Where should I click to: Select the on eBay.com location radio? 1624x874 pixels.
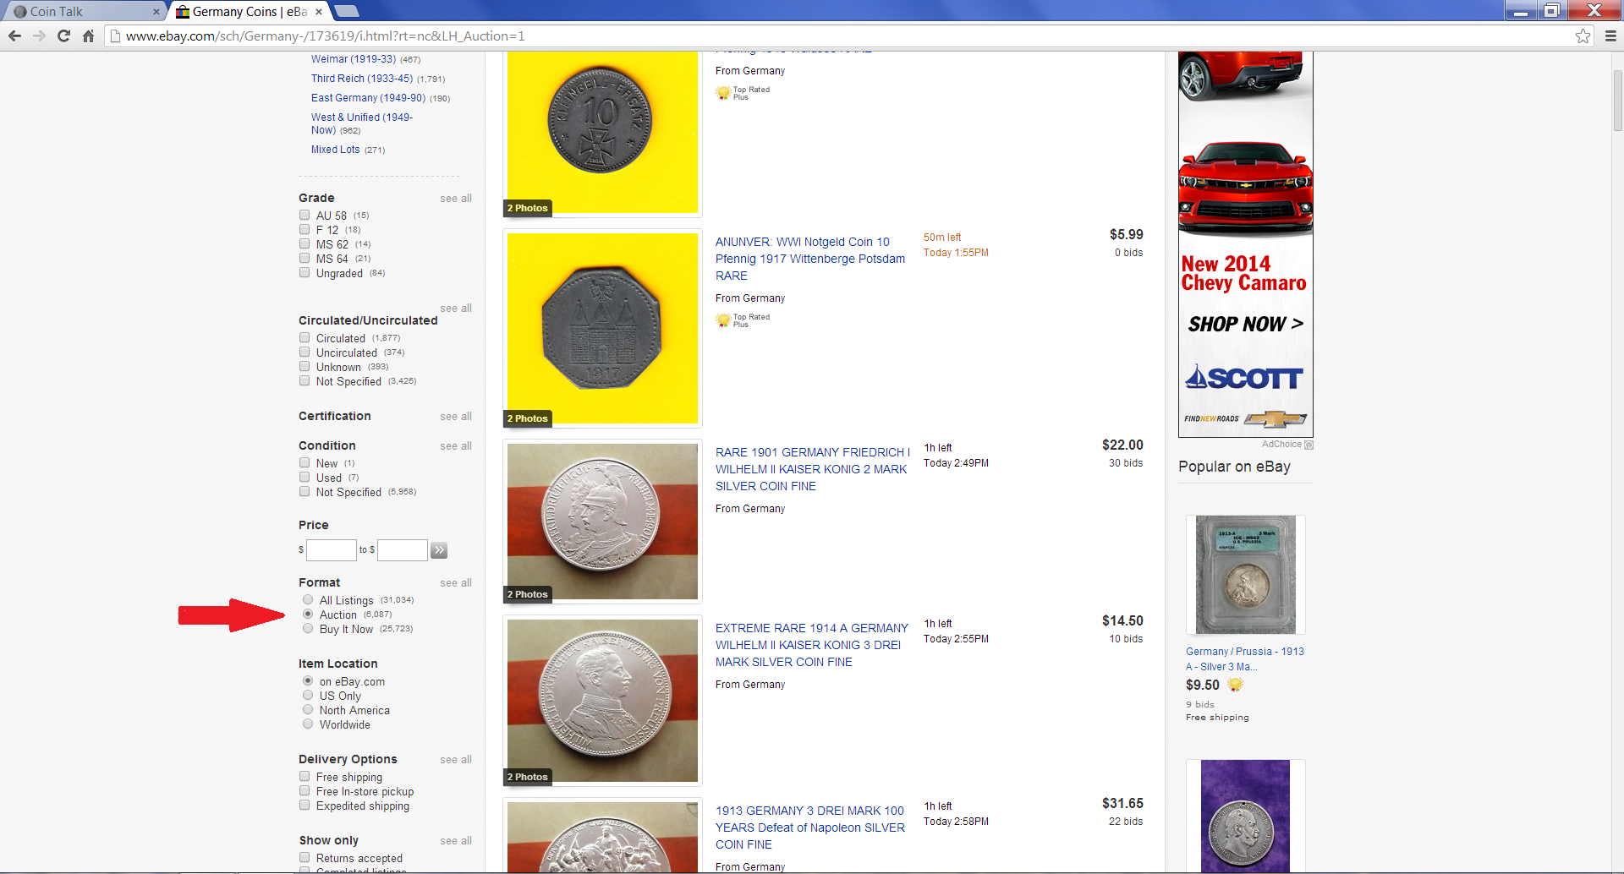(x=308, y=680)
